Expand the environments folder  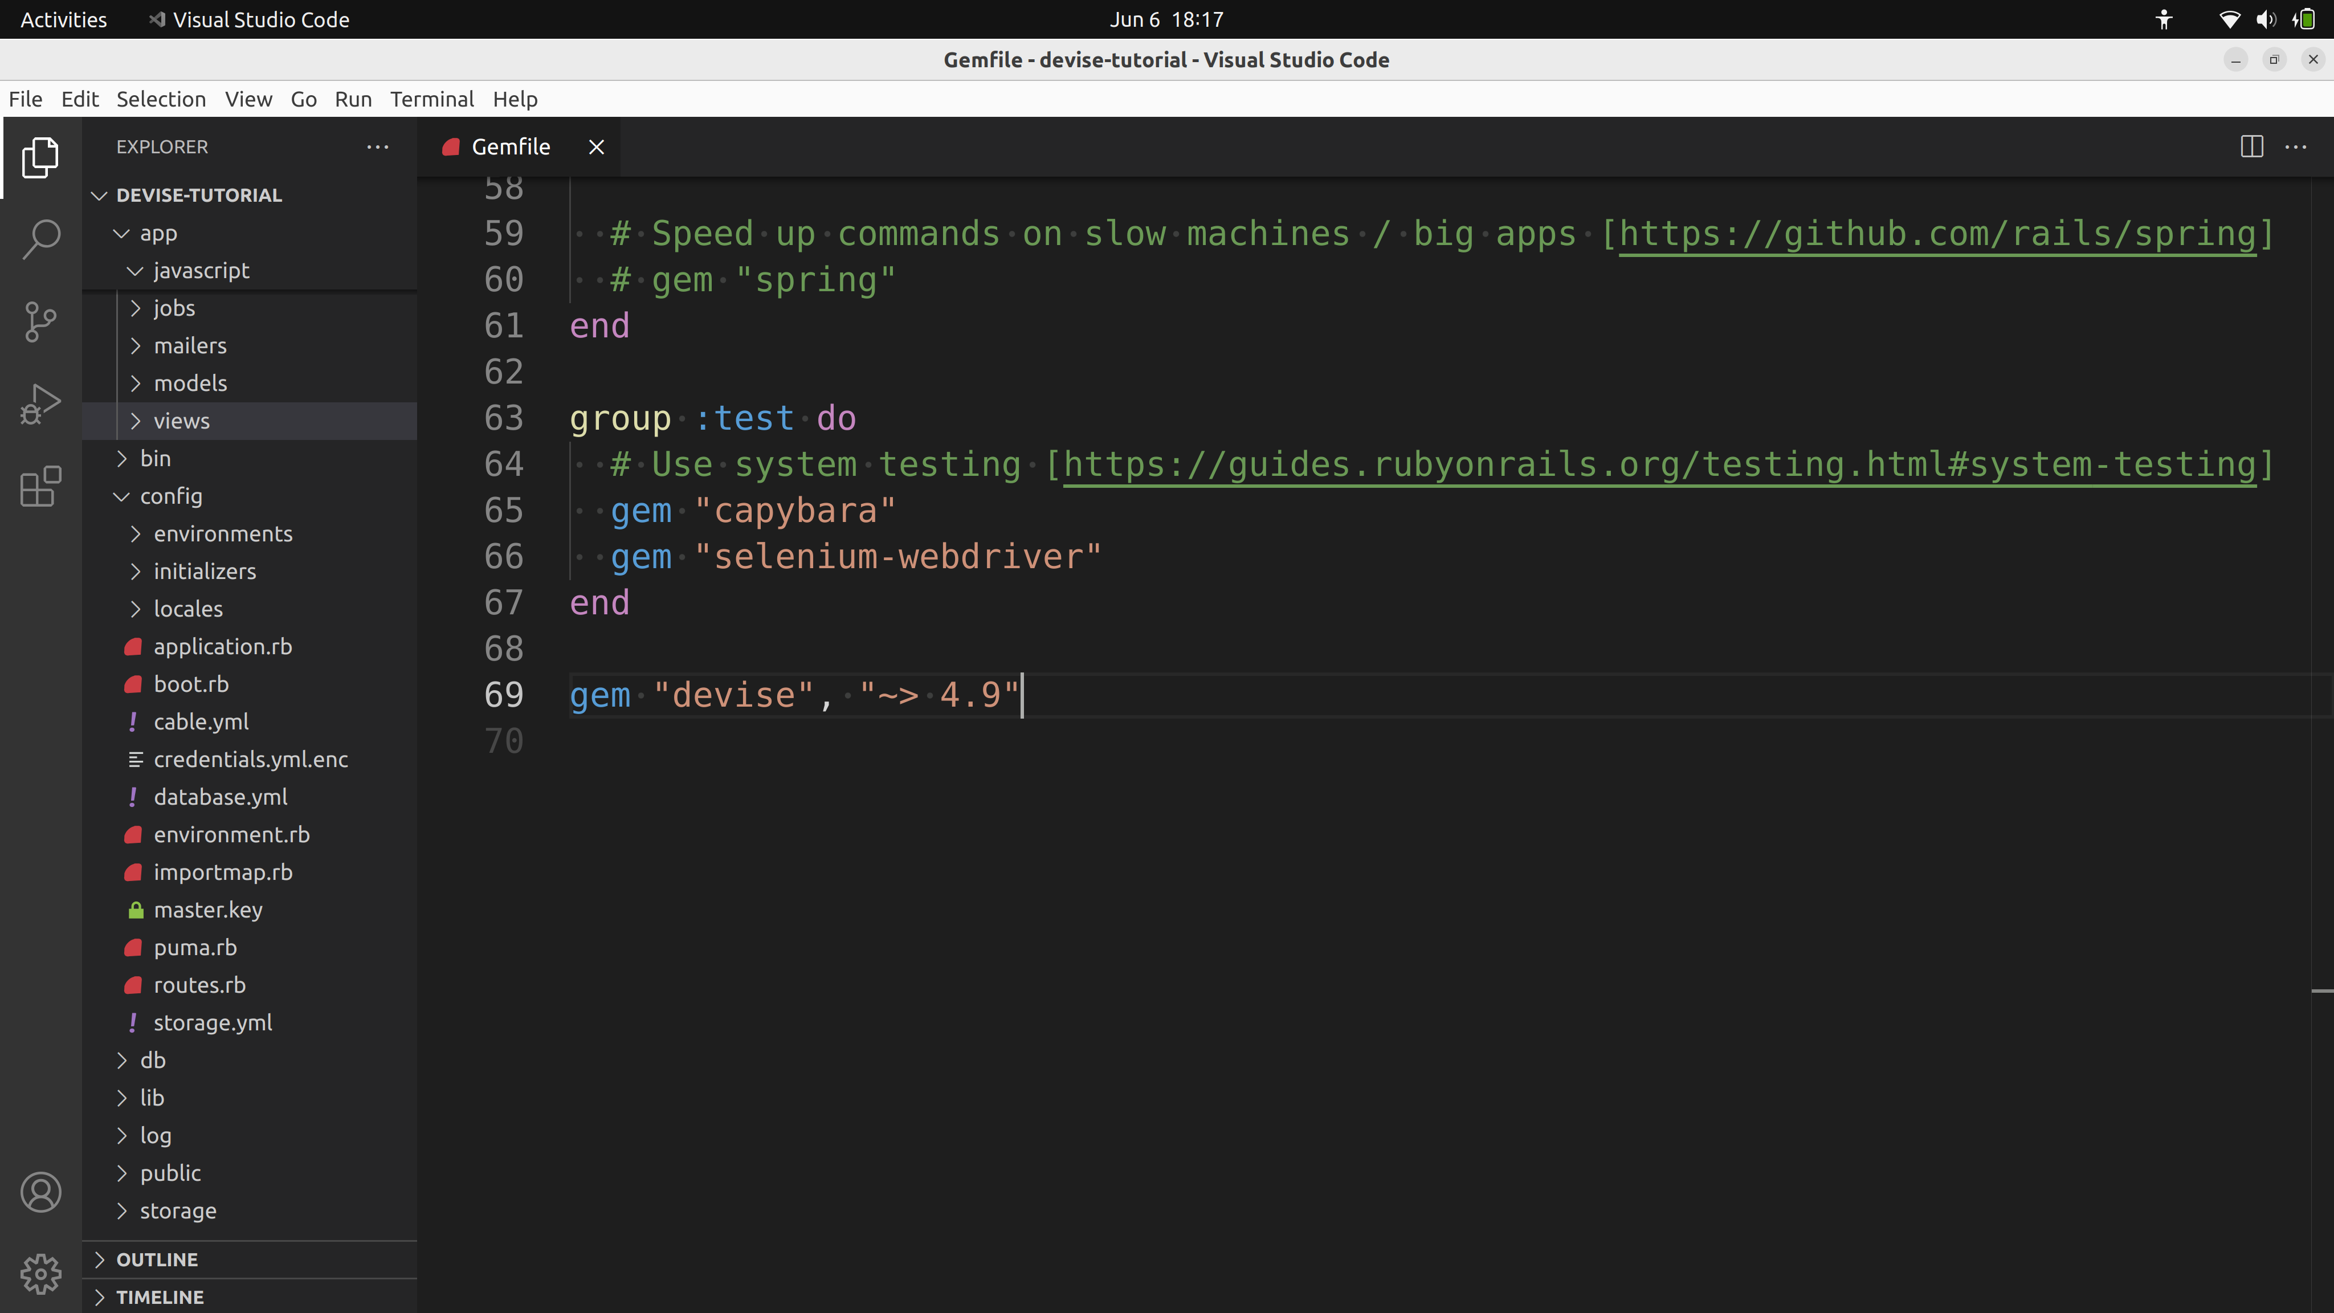[x=135, y=534]
